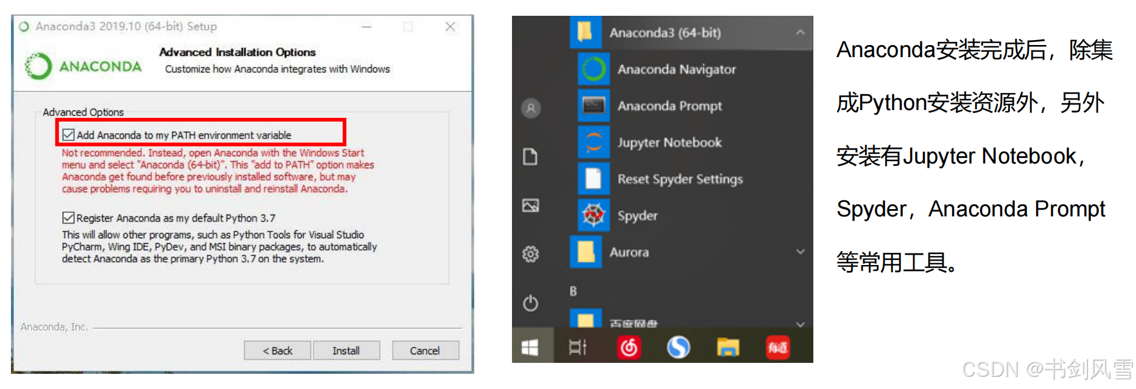Select the Spyder label in Start menu

(637, 216)
